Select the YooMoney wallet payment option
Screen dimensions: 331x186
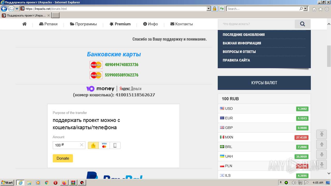point(93,145)
